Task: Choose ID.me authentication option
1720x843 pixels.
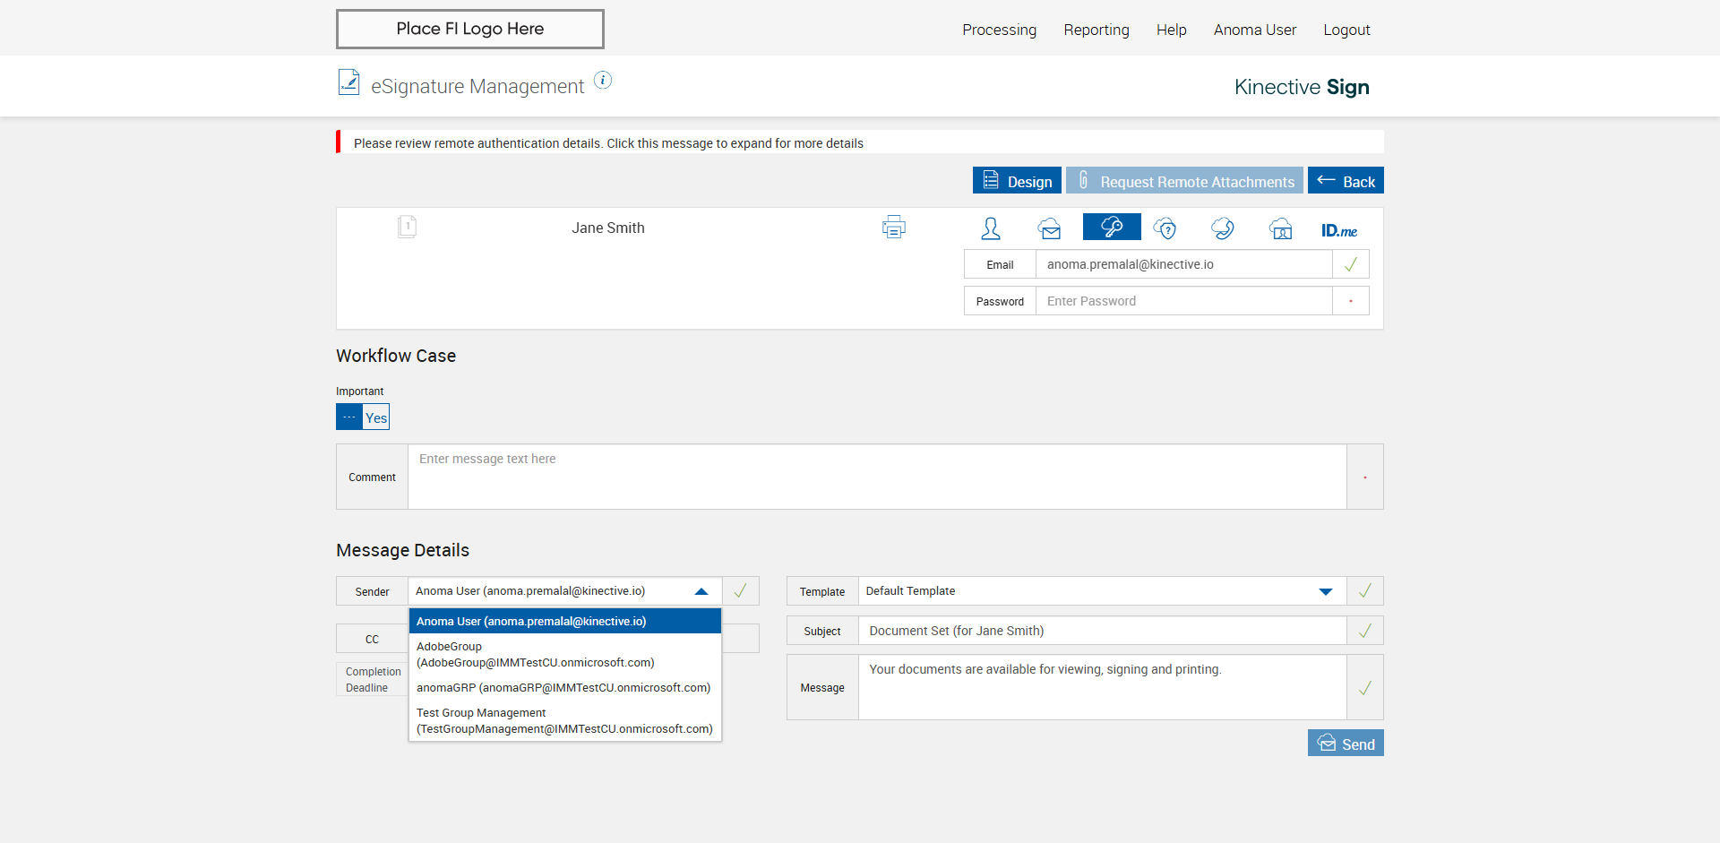Action: point(1338,230)
